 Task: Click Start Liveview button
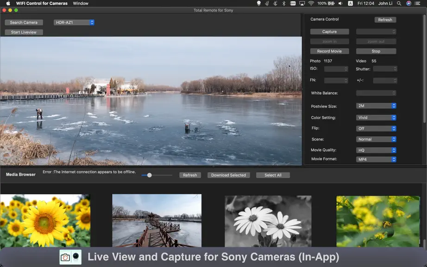click(x=24, y=32)
